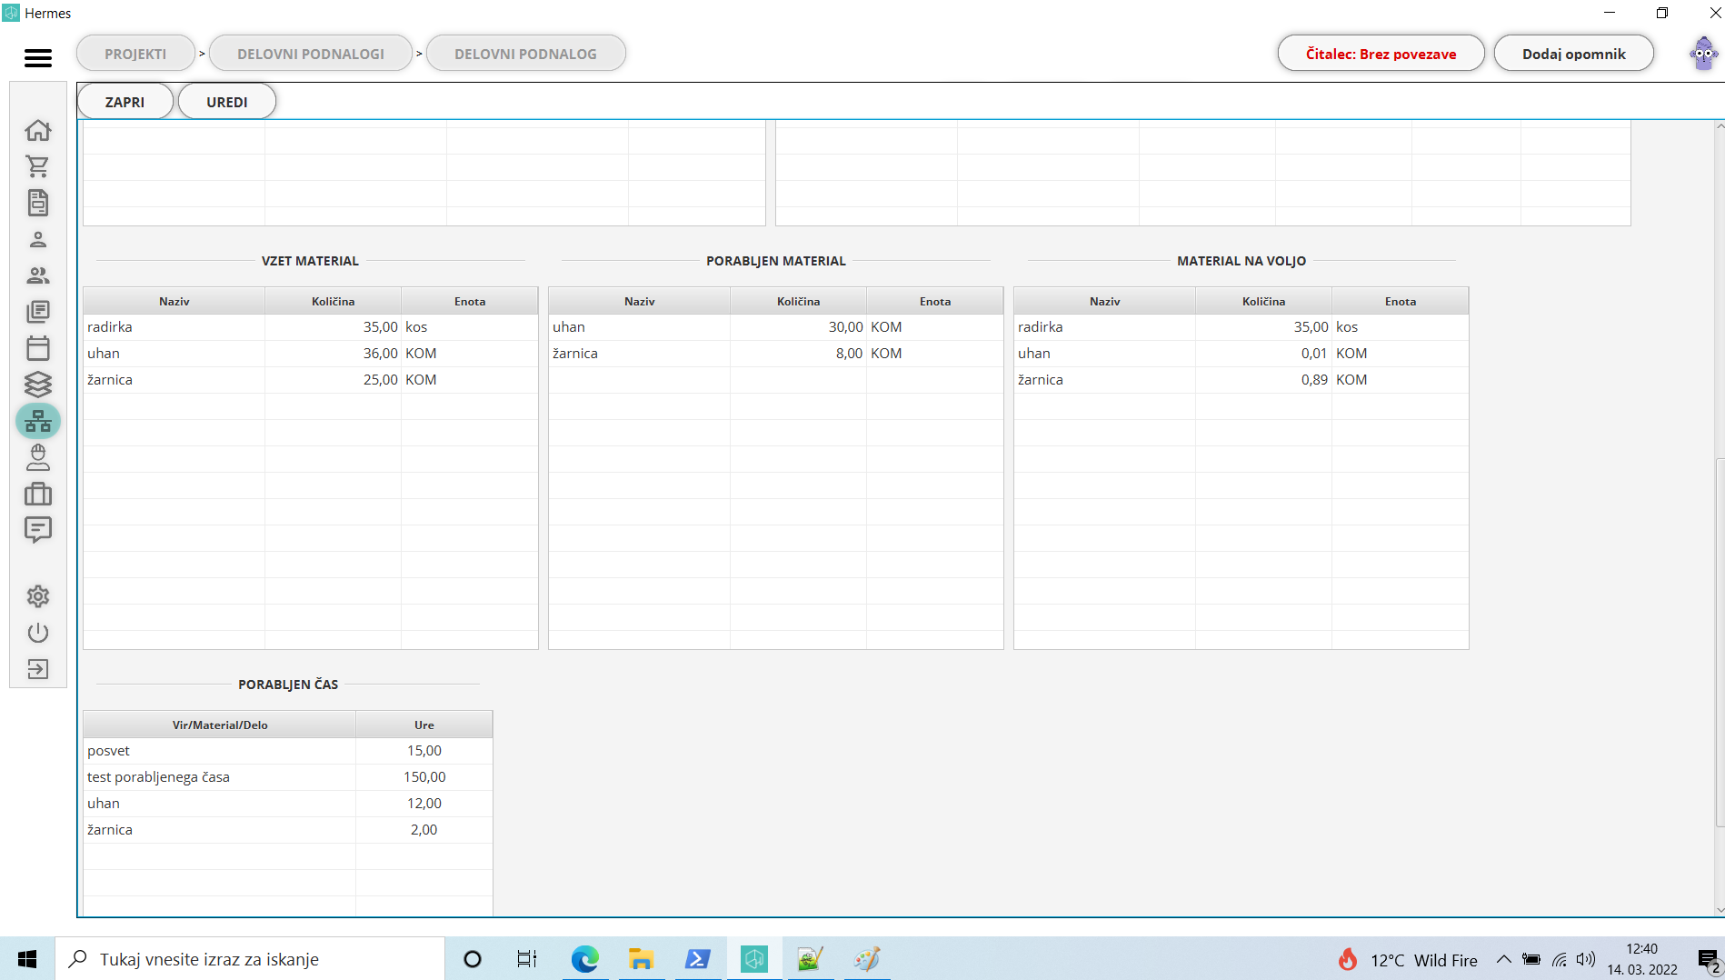Open the user avatar at top right
This screenshot has width=1725, height=980.
[1703, 54]
